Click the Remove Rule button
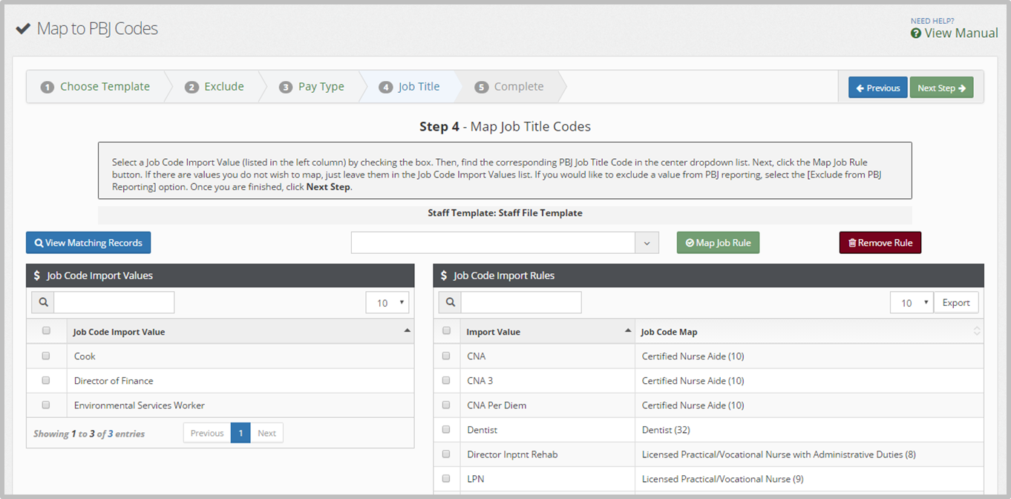 coord(880,243)
